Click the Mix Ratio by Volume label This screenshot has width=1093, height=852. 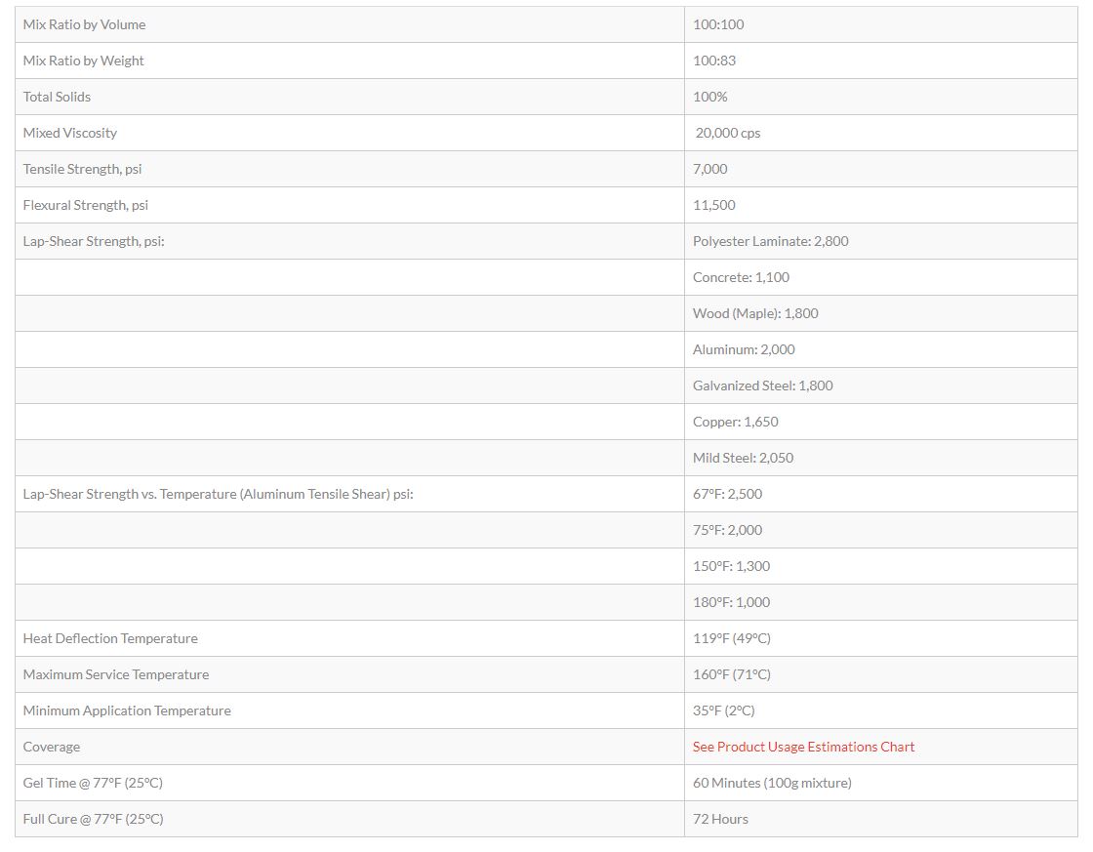click(x=84, y=24)
